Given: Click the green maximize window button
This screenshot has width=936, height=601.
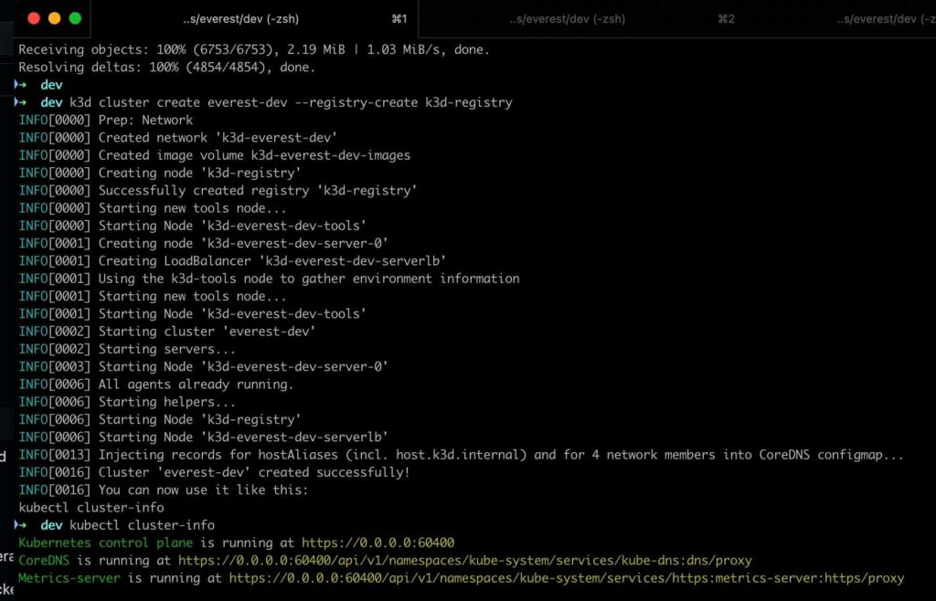Looking at the screenshot, I should click(75, 18).
